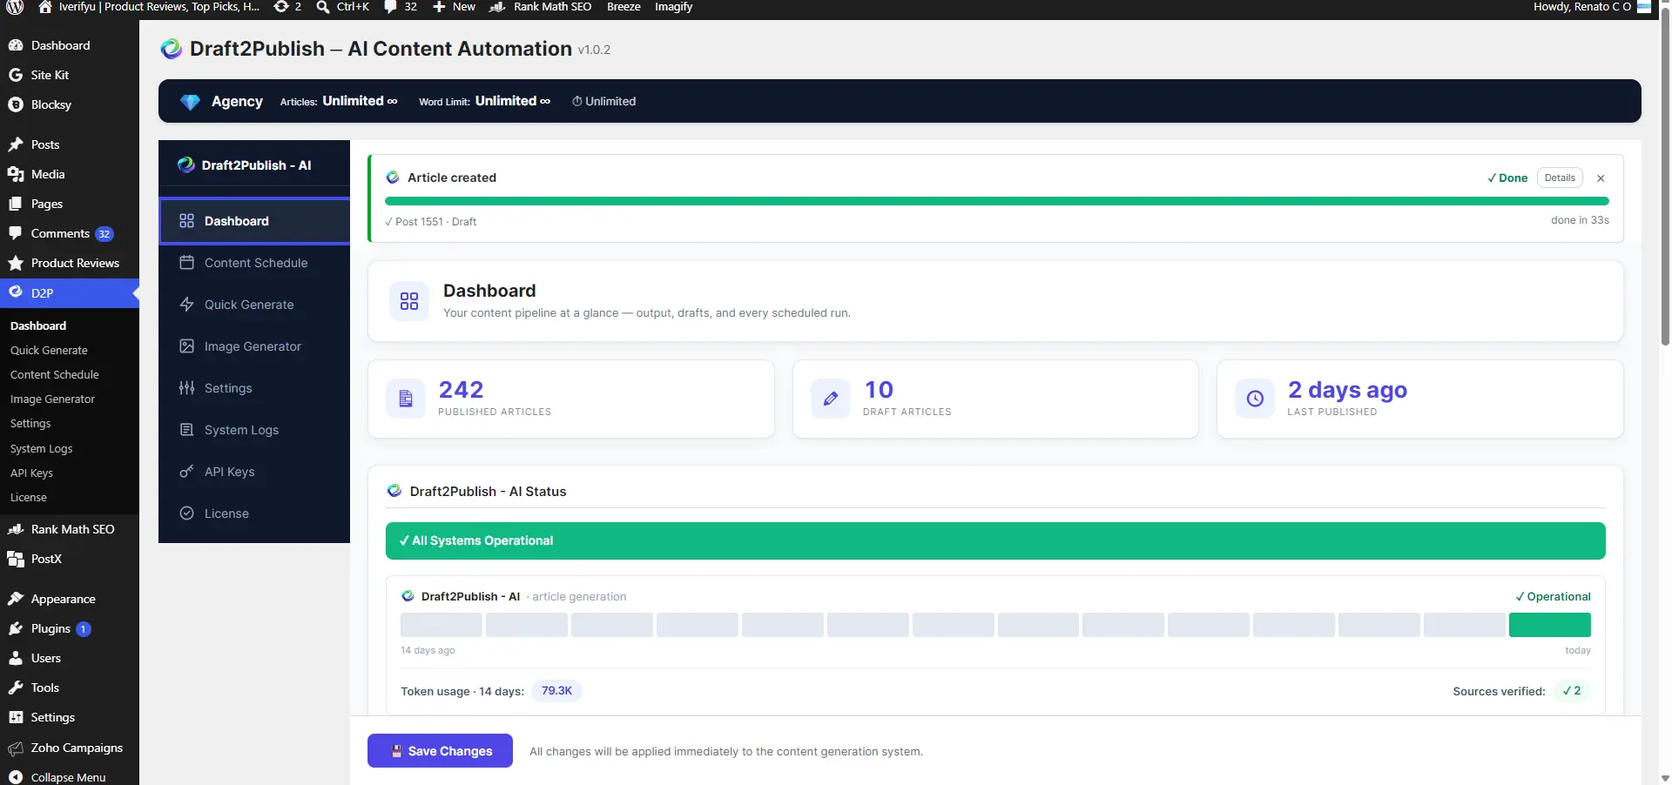The width and height of the screenshot is (1672, 785).
Task: Click the 10 draft articles card
Action: 995,399
